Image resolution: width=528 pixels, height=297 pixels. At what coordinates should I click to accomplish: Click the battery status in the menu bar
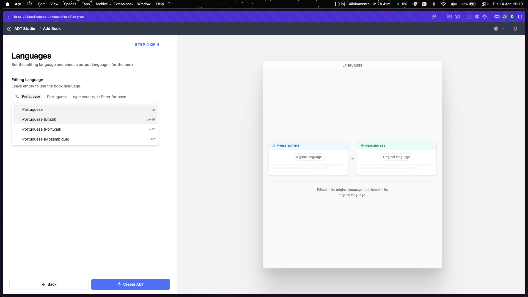click(469, 4)
